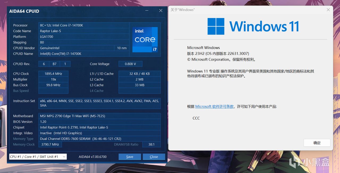The image size is (340, 173).
Task: Select BIOS Version value 1.20
Action: (x=99, y=122)
